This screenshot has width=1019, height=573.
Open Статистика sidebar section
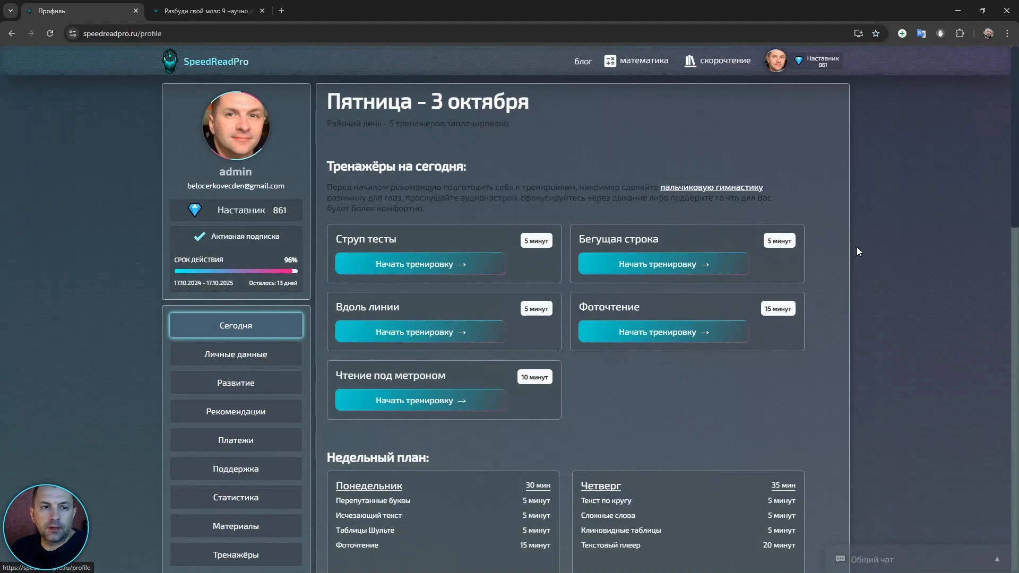point(236,497)
